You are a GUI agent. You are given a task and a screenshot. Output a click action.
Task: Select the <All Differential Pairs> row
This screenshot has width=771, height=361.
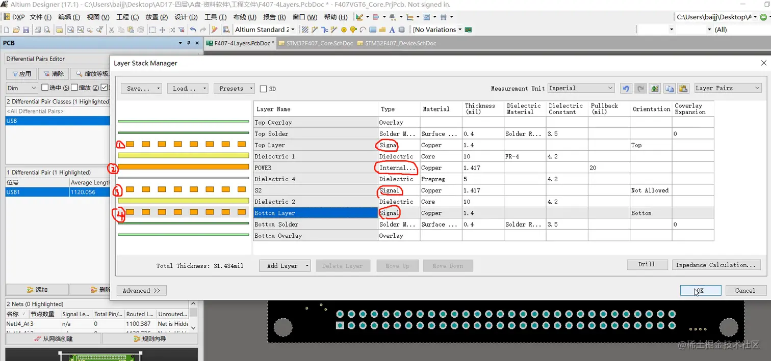click(58, 111)
